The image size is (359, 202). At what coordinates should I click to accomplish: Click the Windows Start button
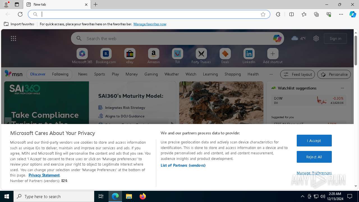(7, 196)
